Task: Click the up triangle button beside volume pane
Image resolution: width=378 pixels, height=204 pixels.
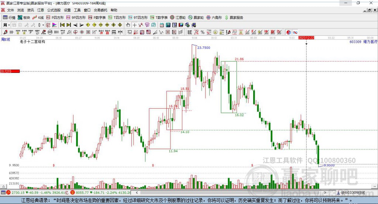Action: [x=3, y=186]
